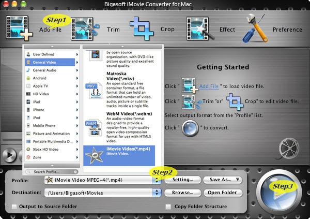Screen dimensions: 310x219
Task: Toggle Copy Folder Structure checkbox
Action: 168,207
